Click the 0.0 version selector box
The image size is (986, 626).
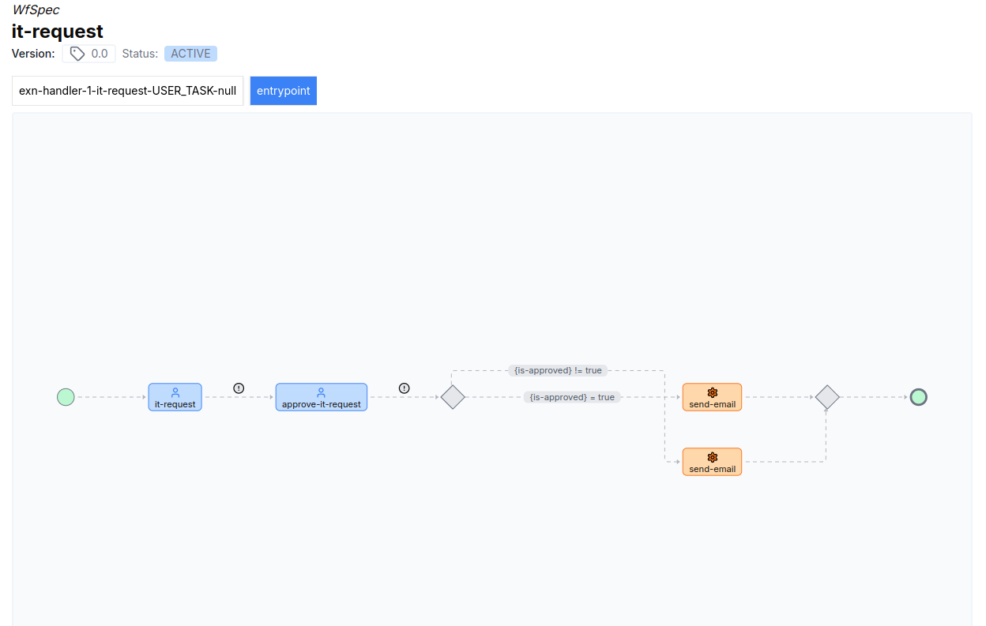point(88,53)
